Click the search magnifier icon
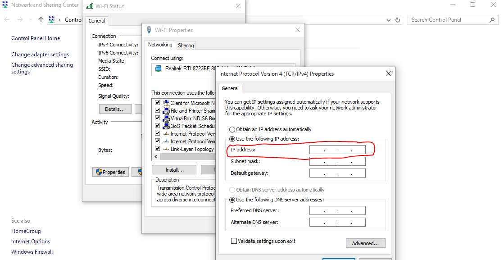504x260 pixels. 492,20
